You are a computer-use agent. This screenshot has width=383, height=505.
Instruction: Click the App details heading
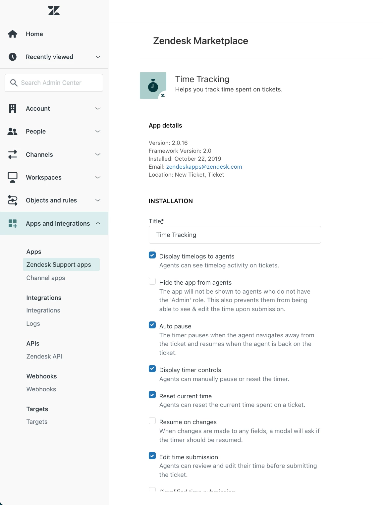click(165, 126)
